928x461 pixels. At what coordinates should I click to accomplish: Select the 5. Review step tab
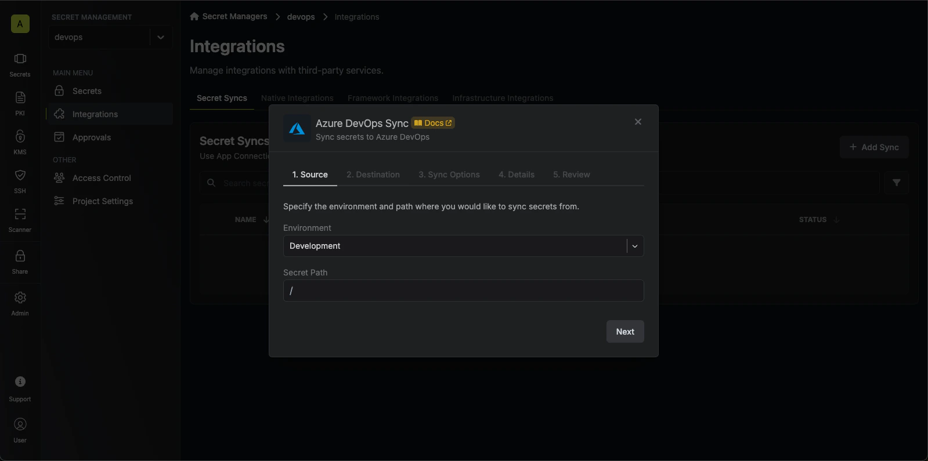pos(572,175)
